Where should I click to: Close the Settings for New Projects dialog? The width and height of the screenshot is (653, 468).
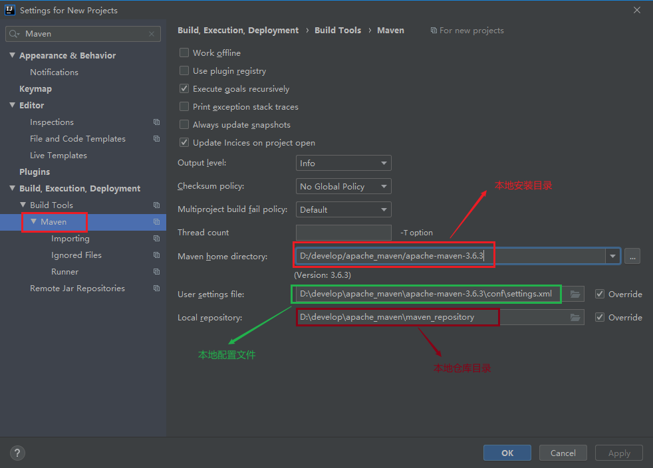(x=637, y=10)
